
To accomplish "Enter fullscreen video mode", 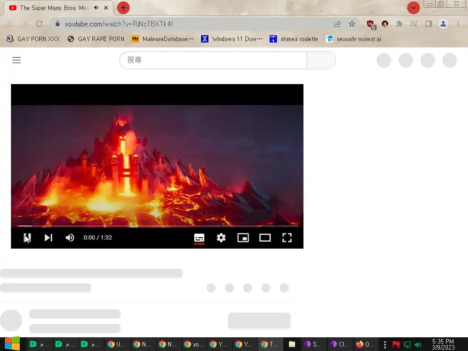I will (287, 238).
